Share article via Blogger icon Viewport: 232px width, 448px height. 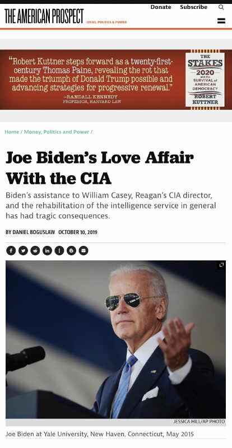(71, 250)
